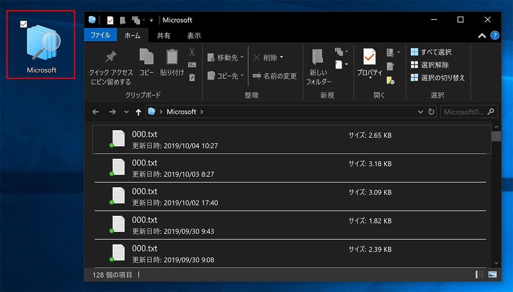
Task: Switch to the 表示 tab
Action: coord(194,35)
